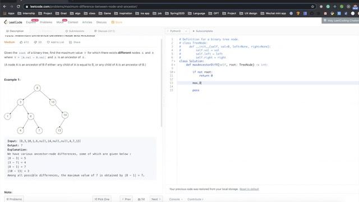The height and width of the screenshot is (202, 359).
Task: Collapse the code fold arrow at line 7
Action: [174, 61]
